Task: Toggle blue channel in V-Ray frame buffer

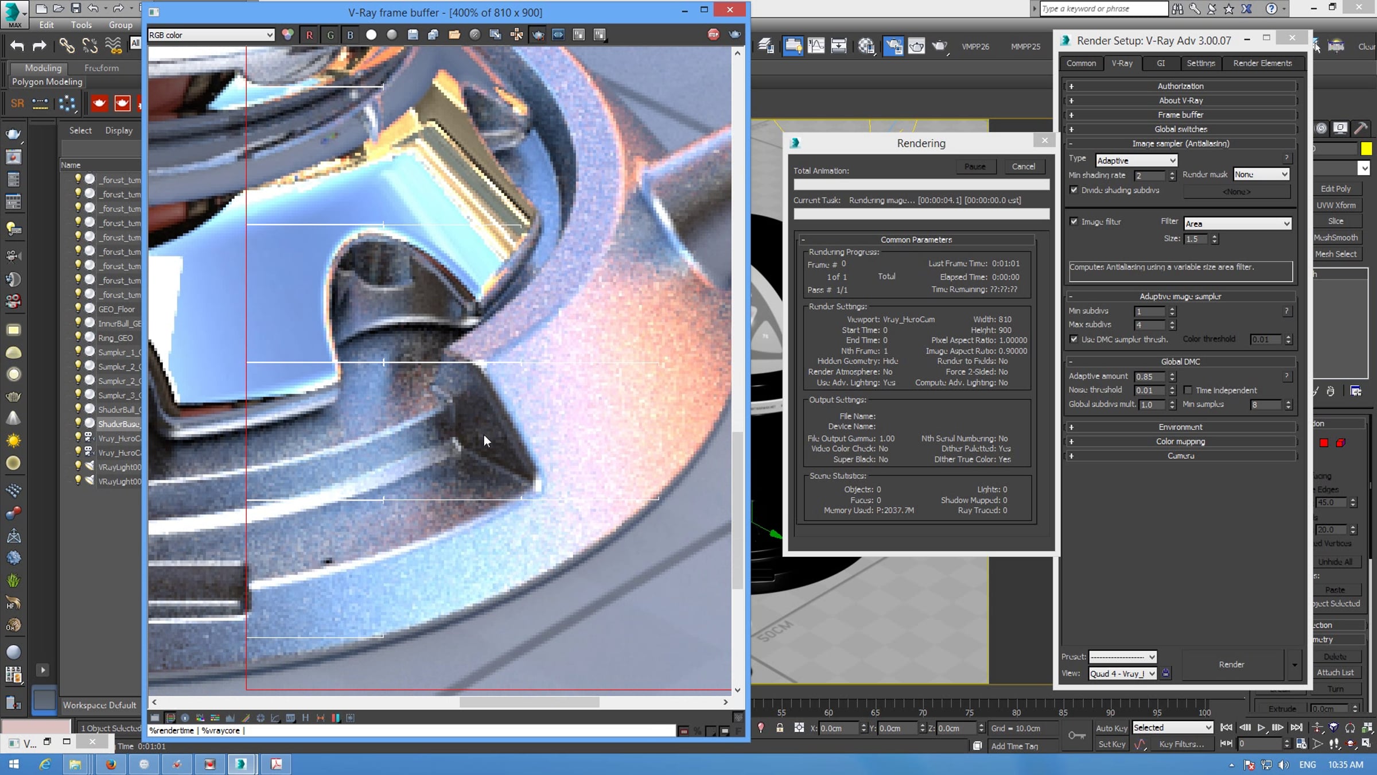Action: point(350,35)
